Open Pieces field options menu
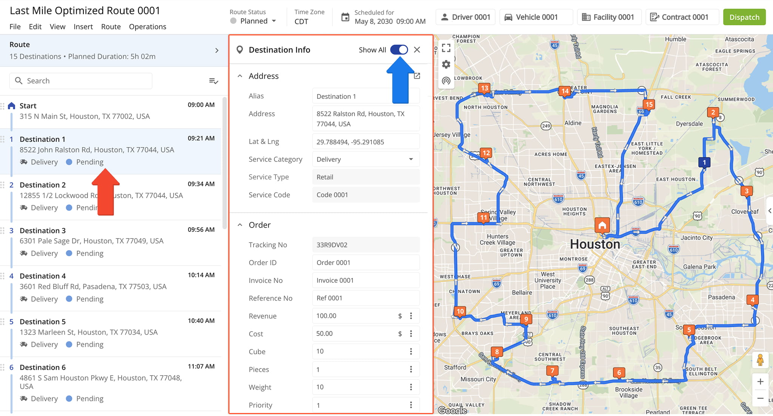 [x=411, y=369]
